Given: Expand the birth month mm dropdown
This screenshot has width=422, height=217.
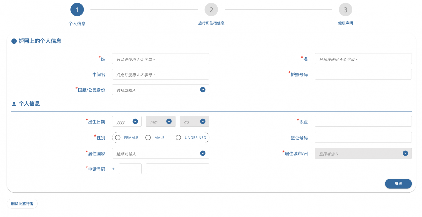Looking at the screenshot, I should tap(169, 121).
